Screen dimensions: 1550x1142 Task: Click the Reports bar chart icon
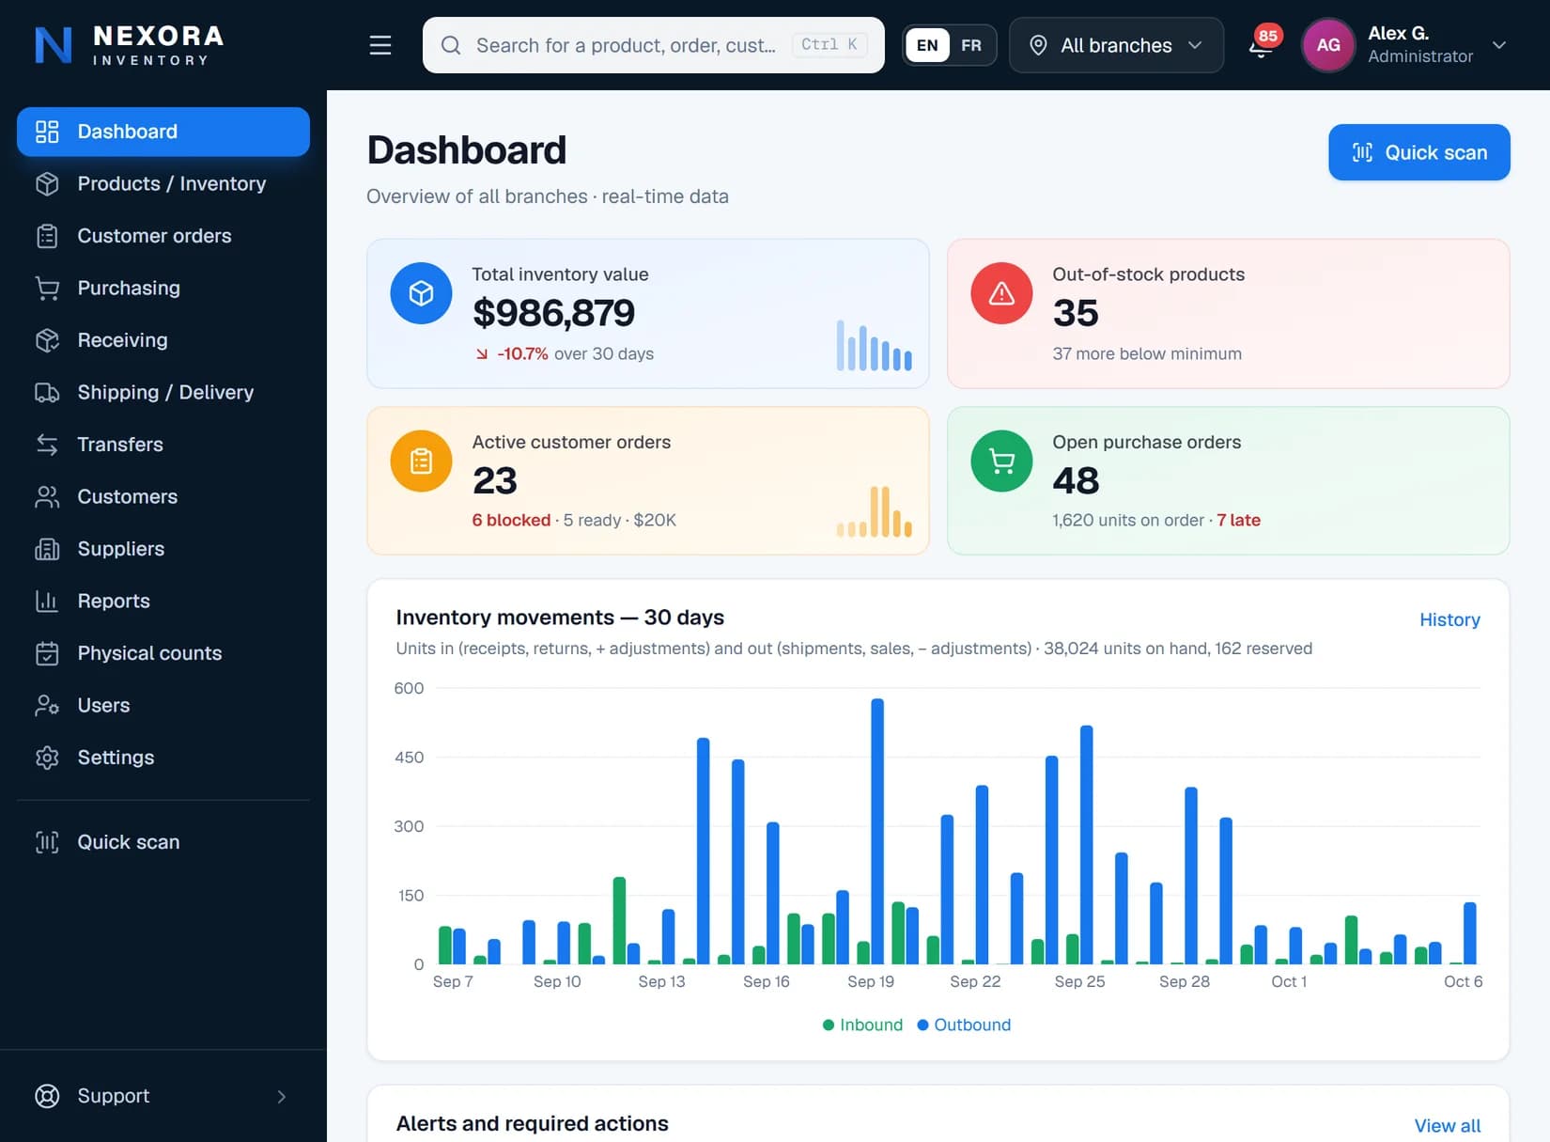(47, 601)
